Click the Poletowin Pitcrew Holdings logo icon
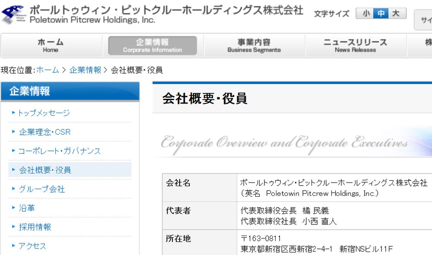This screenshot has width=432, height=255. tap(14, 14)
